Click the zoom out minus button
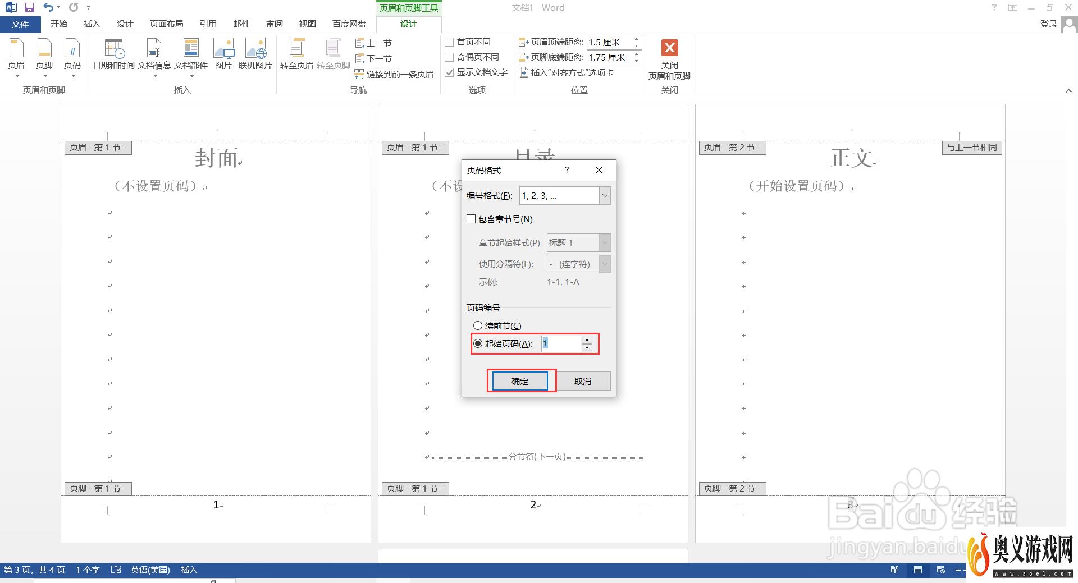Viewport: 1078px width, 583px height. coord(958,570)
